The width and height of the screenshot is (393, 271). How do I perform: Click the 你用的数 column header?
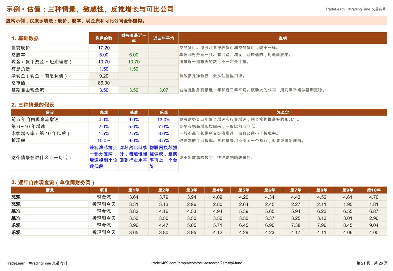click(104, 38)
